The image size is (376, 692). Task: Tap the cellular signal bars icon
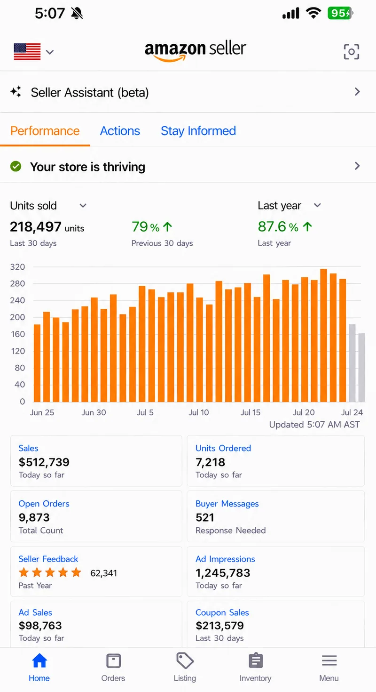(291, 13)
